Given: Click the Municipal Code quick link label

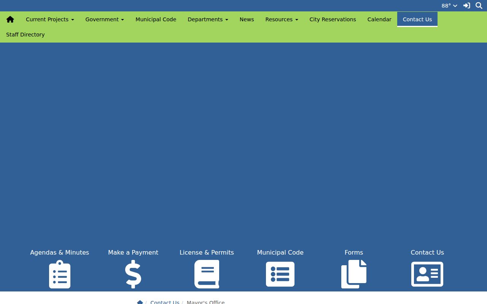Looking at the screenshot, I should (x=280, y=252).
